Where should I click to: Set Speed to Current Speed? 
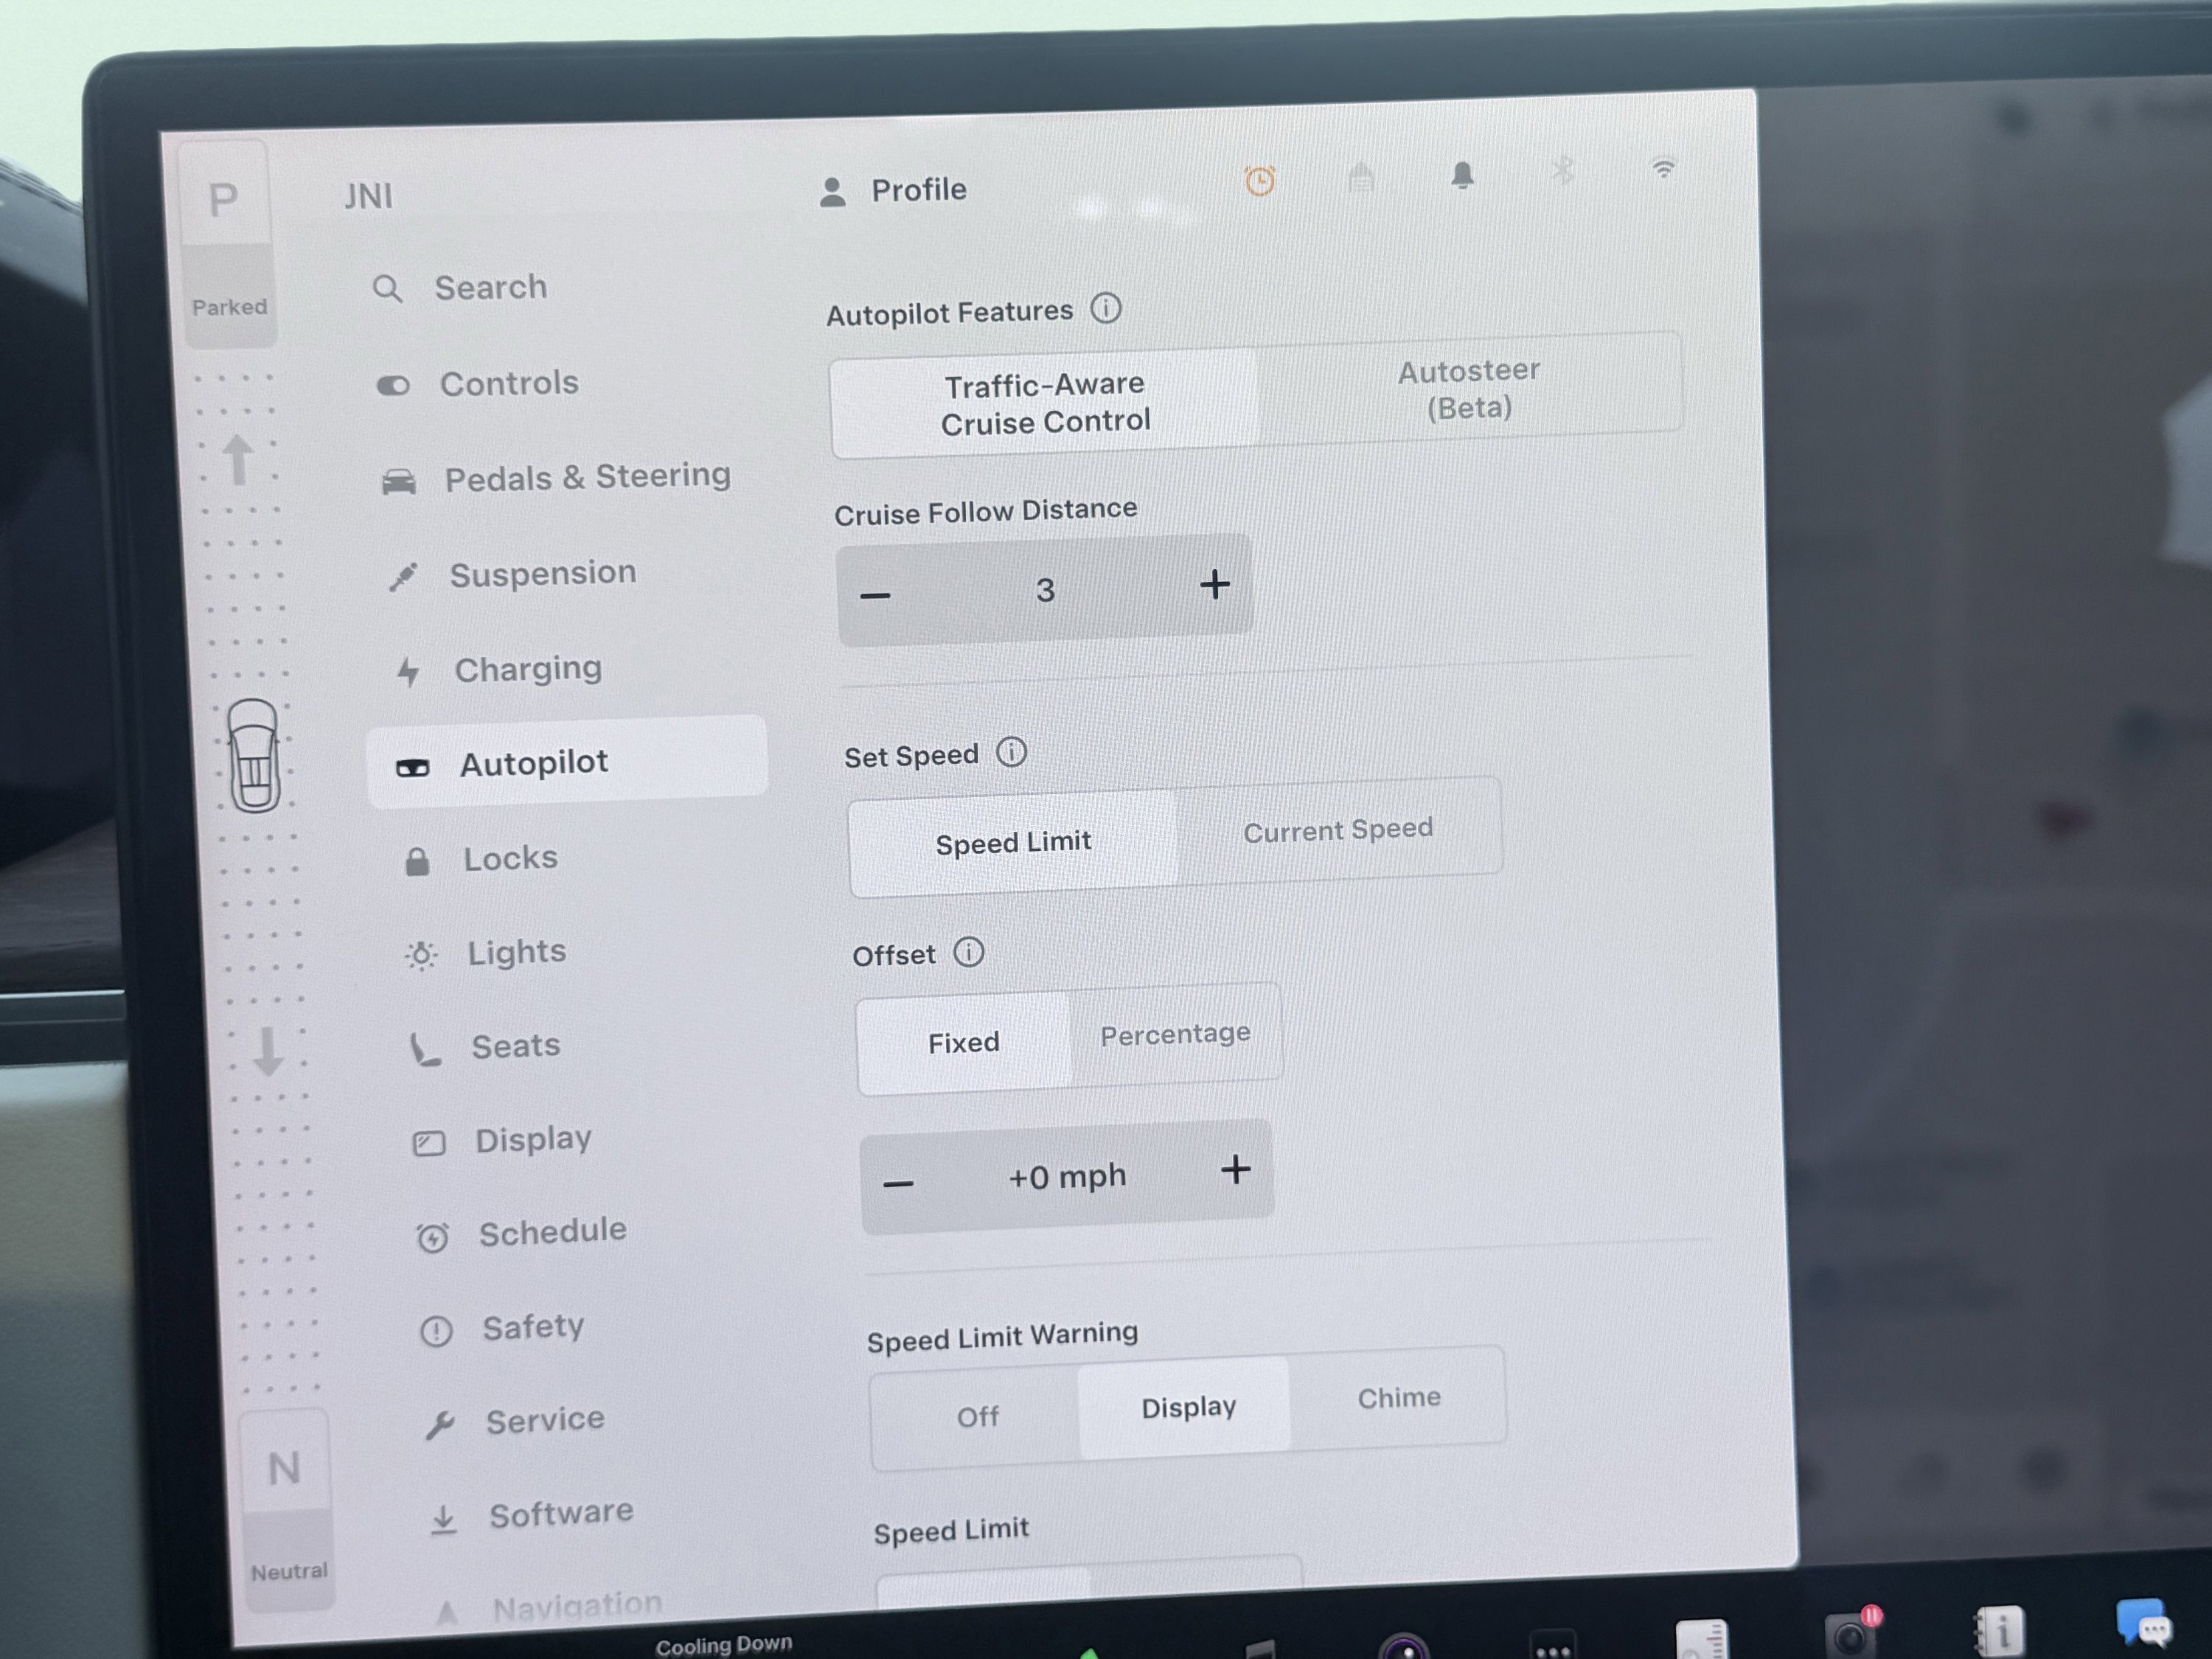pos(1339,830)
